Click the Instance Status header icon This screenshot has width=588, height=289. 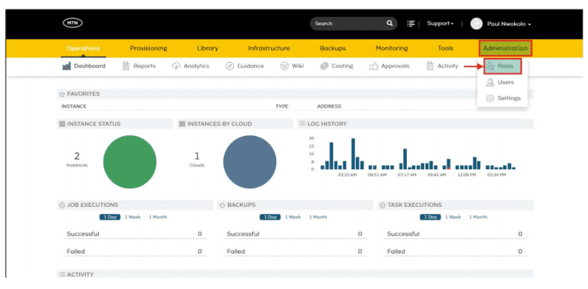click(62, 124)
